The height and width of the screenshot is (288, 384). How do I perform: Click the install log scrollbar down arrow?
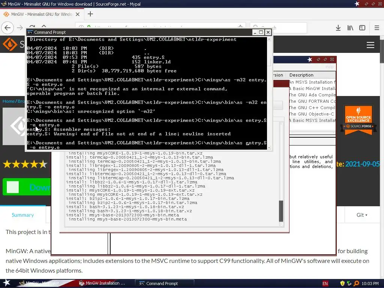click(x=281, y=224)
